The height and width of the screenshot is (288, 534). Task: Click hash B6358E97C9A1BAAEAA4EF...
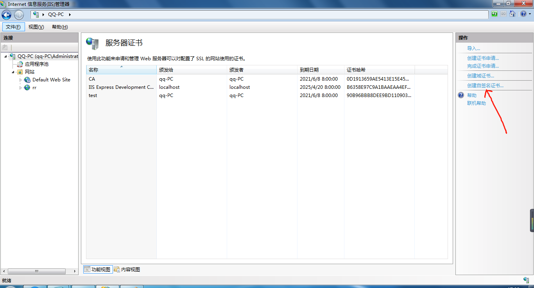pos(379,87)
